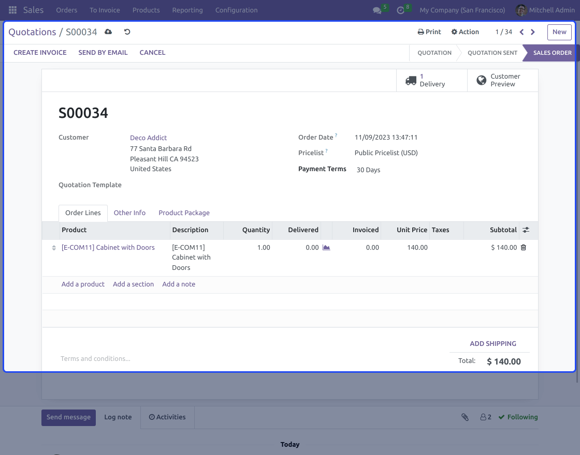The height and width of the screenshot is (455, 580).
Task: Click the Order Date value
Action: pyautogui.click(x=386, y=138)
